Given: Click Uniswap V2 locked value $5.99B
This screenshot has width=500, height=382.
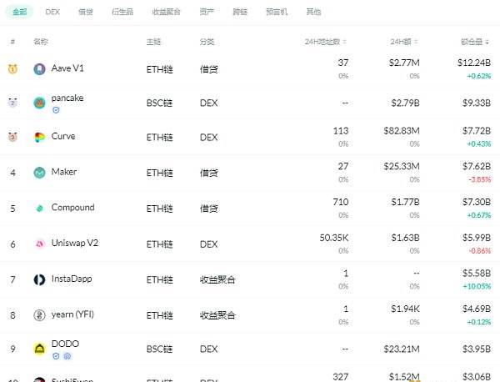Looking at the screenshot, I should click(x=477, y=238).
